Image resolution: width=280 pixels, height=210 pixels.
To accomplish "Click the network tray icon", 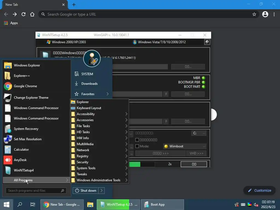I will coord(237,205).
